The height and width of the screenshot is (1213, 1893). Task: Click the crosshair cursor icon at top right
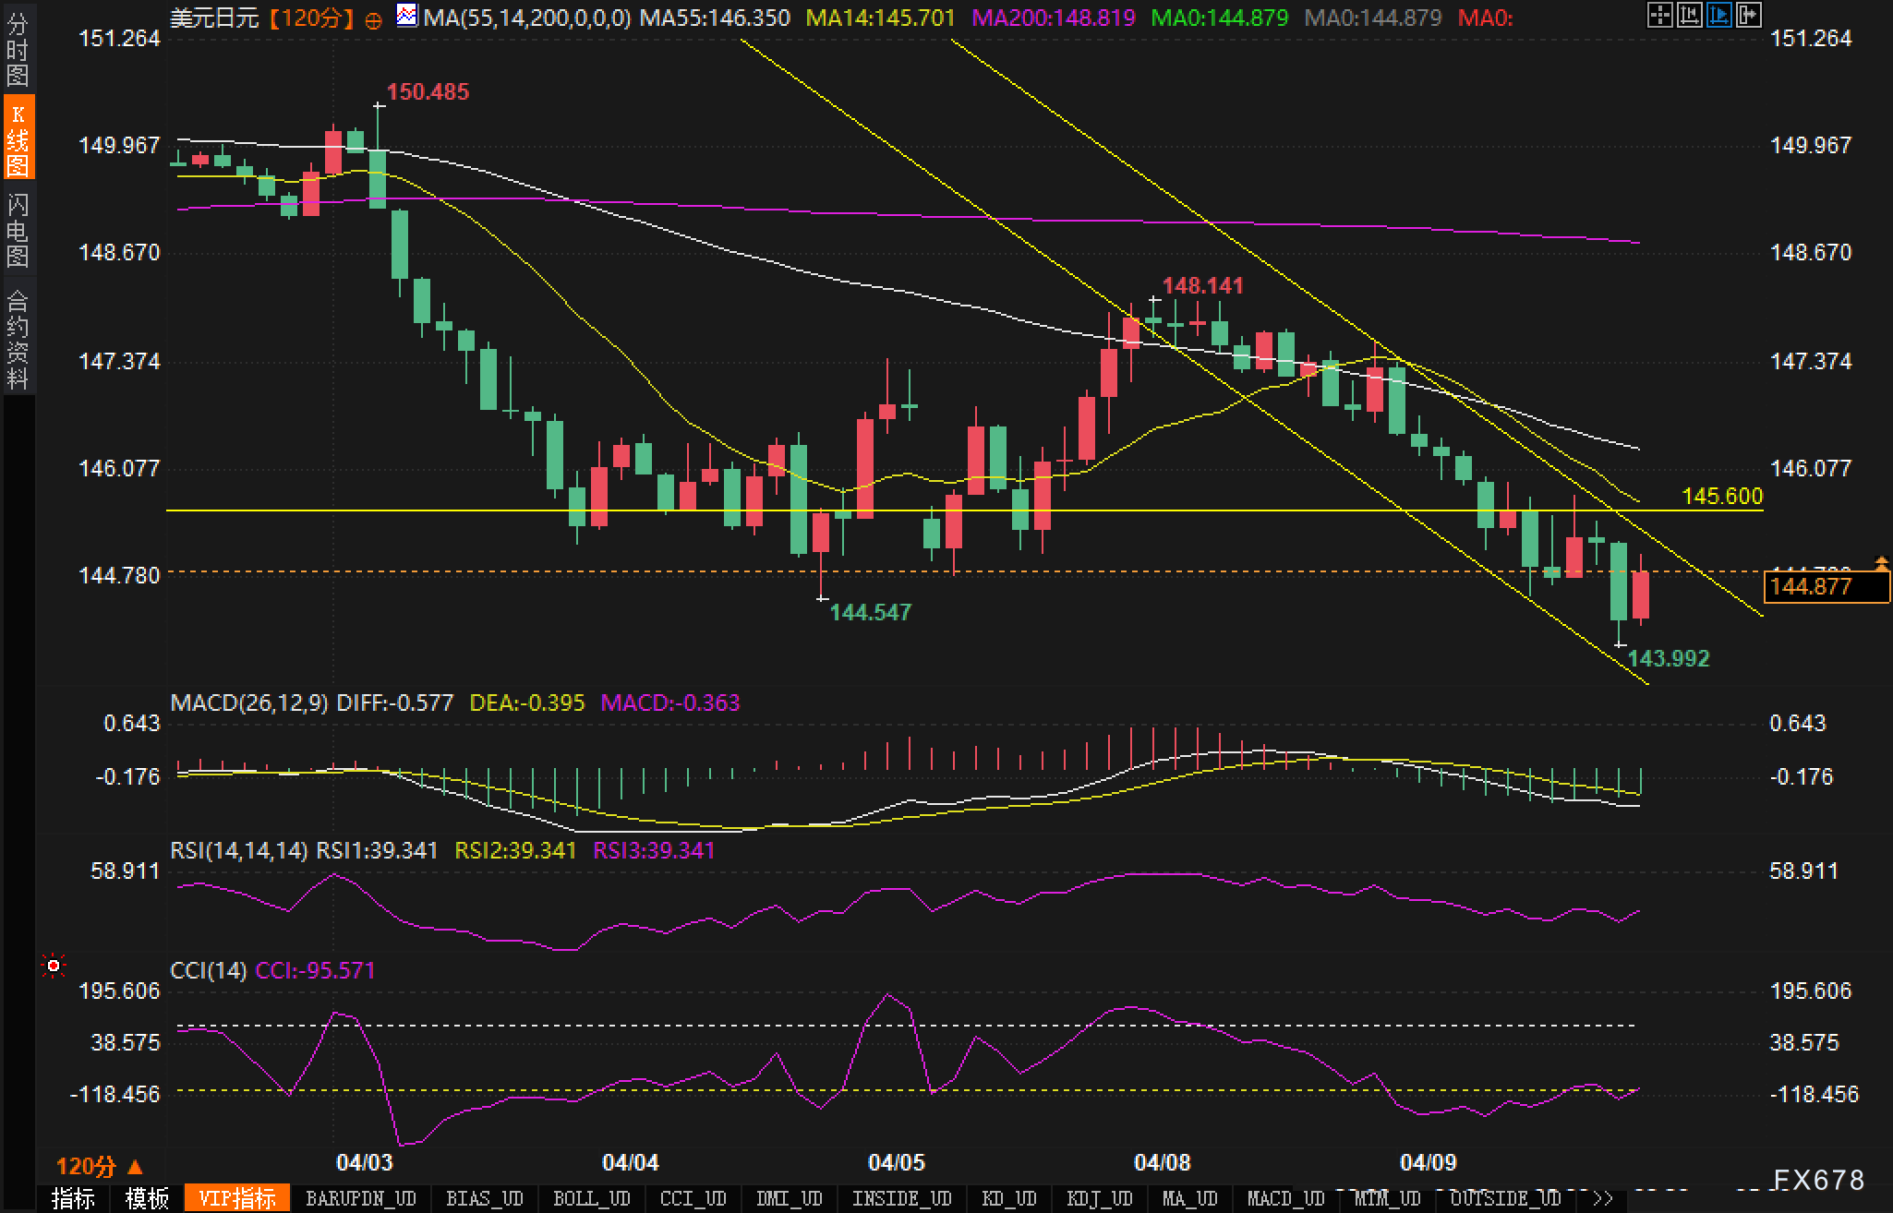pos(1659,15)
